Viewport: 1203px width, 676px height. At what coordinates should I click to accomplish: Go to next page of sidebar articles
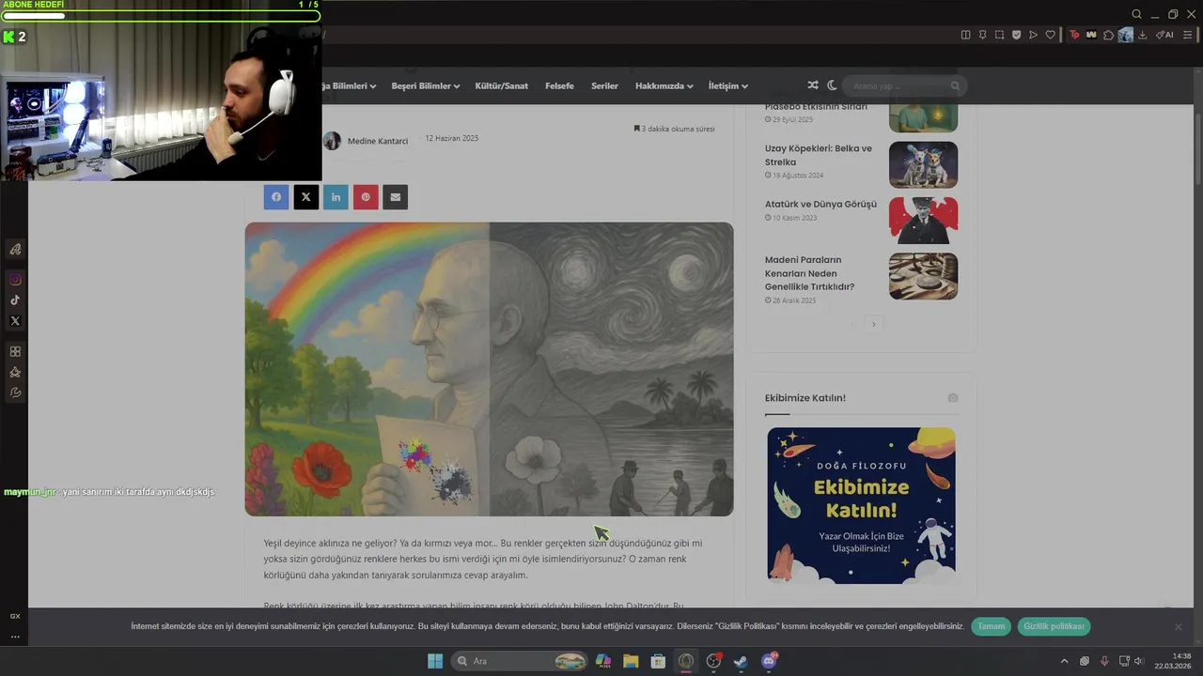(873, 324)
